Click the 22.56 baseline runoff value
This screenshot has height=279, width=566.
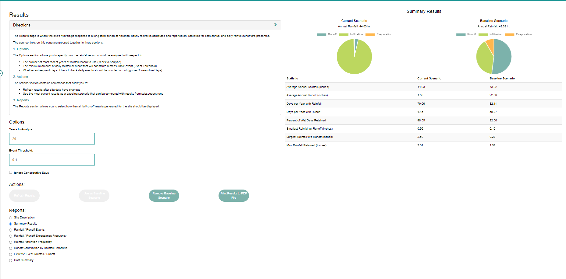click(x=493, y=95)
